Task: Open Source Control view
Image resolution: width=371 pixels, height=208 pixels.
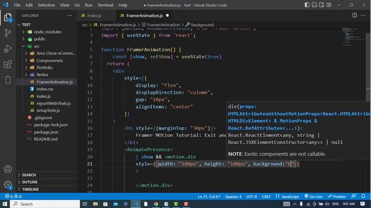Action: coord(8,33)
